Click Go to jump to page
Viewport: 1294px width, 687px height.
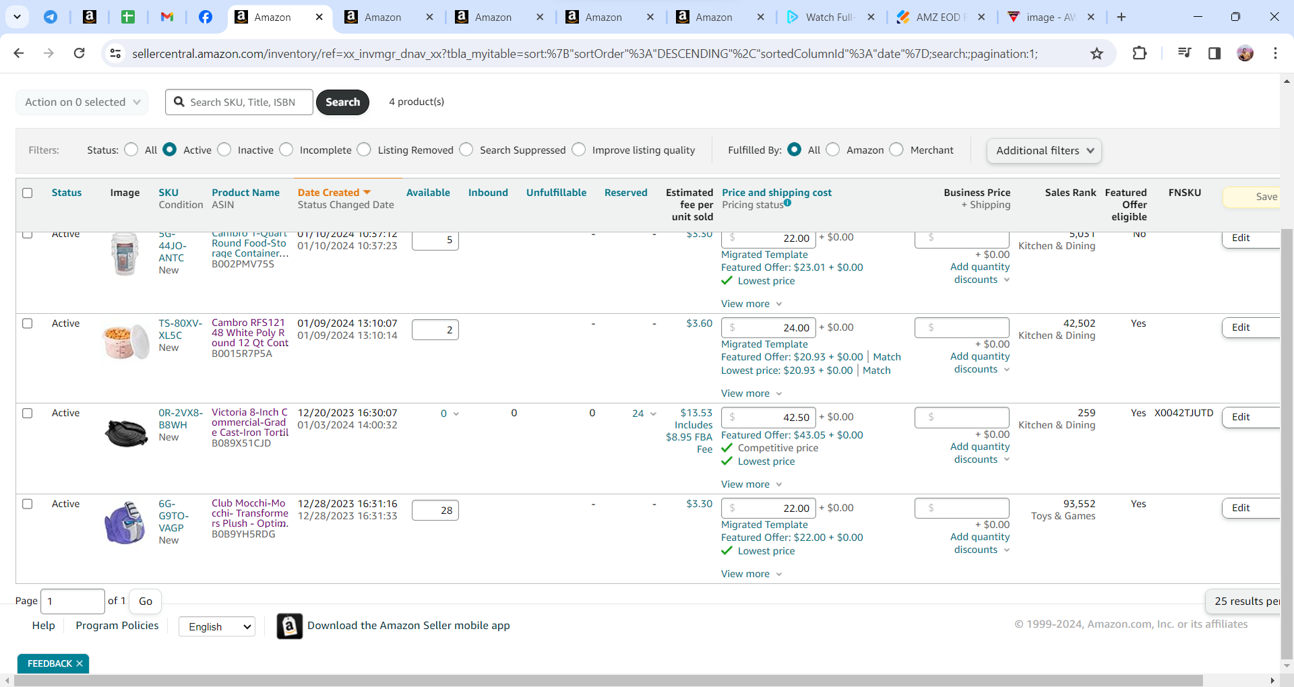(146, 601)
